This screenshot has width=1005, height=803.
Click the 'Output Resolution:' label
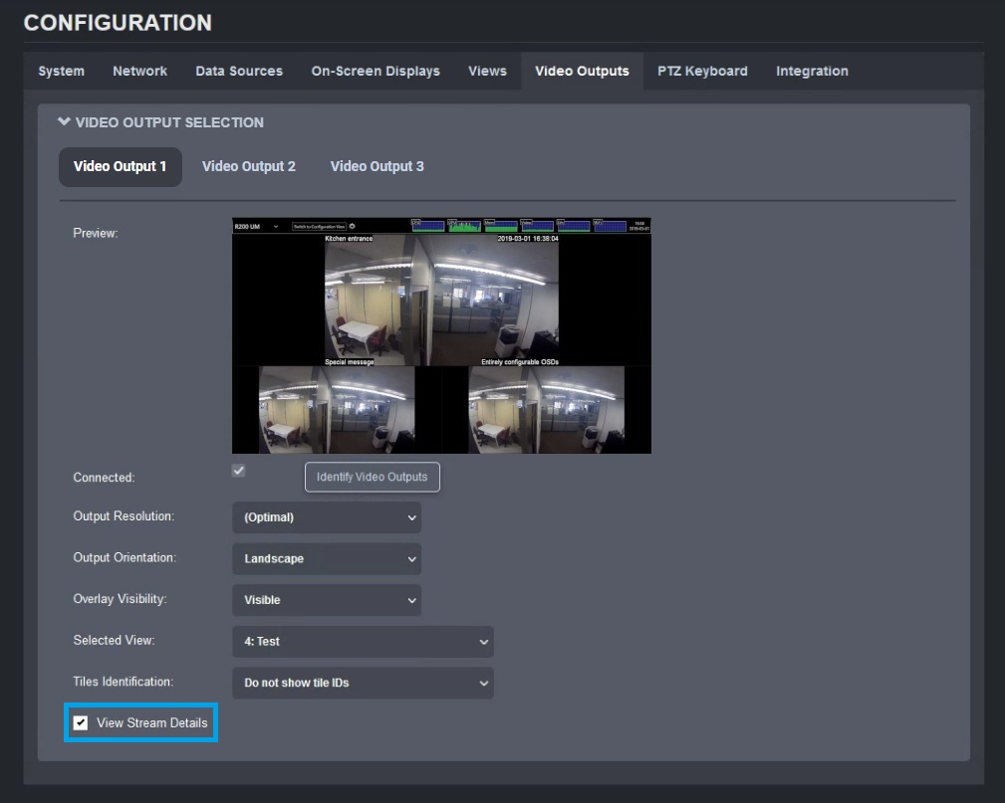pos(124,516)
